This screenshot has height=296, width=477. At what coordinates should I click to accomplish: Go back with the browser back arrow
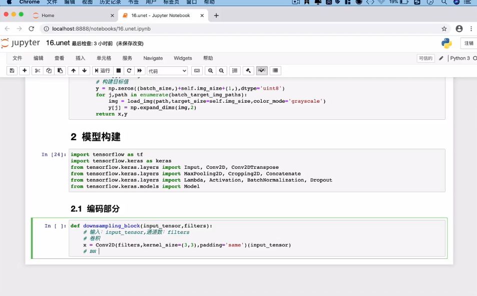coord(8,29)
